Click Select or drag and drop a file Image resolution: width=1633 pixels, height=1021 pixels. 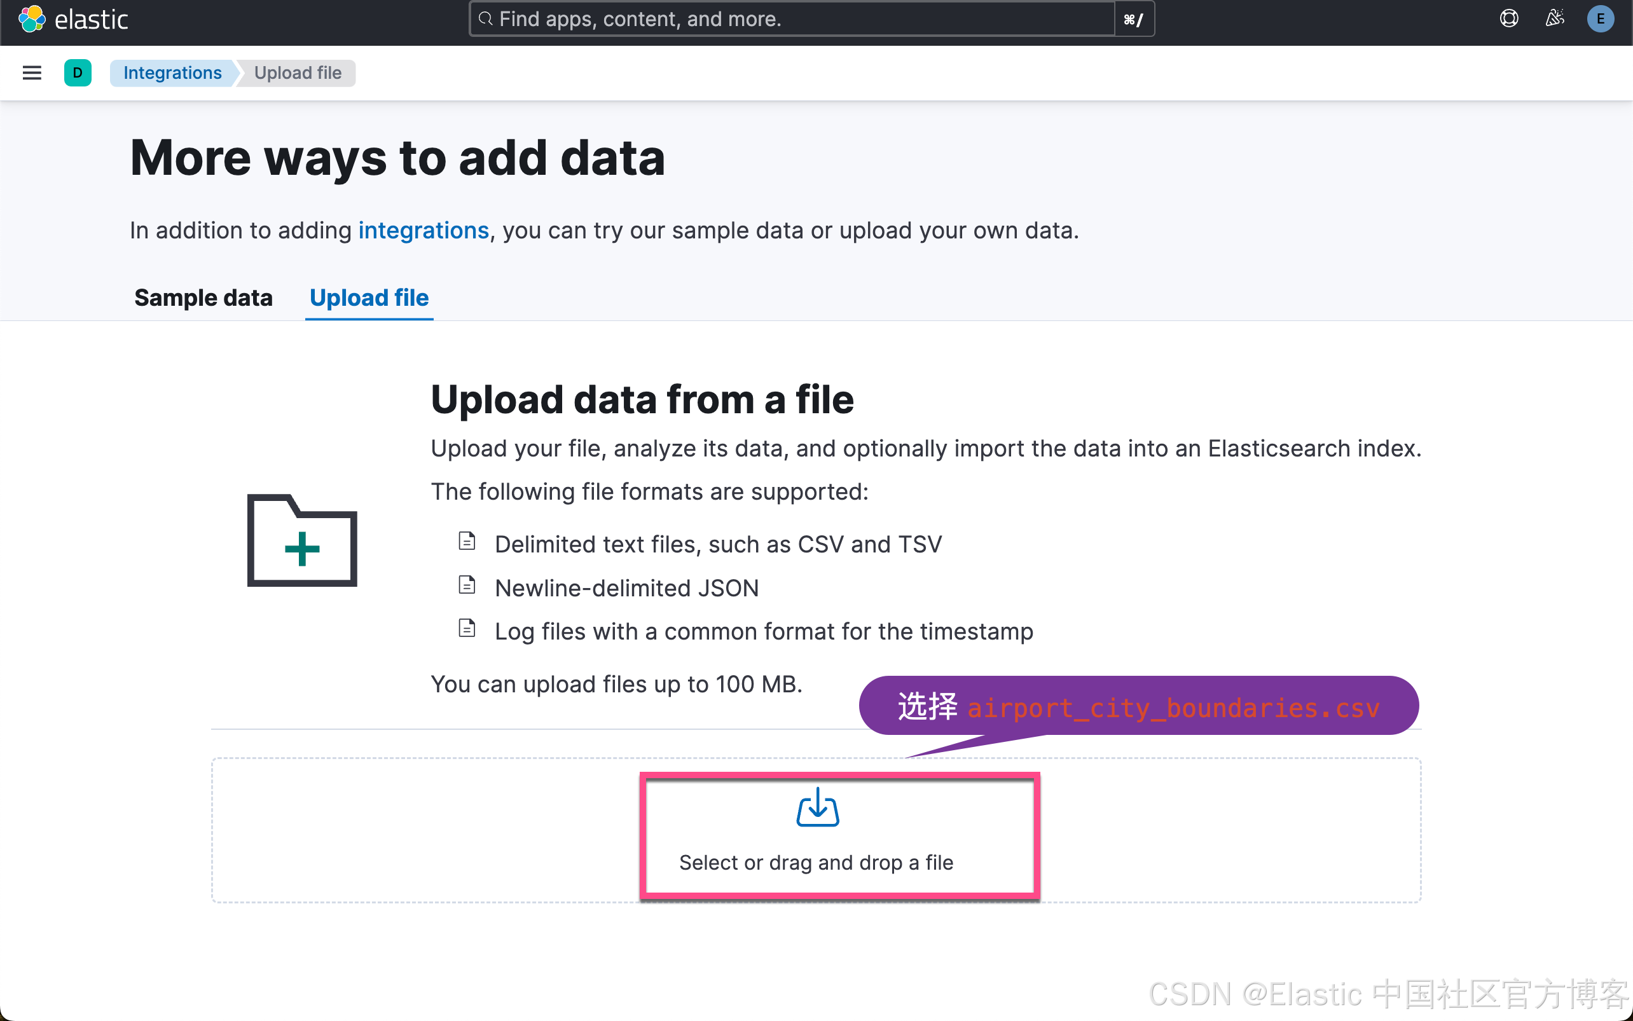(x=816, y=862)
